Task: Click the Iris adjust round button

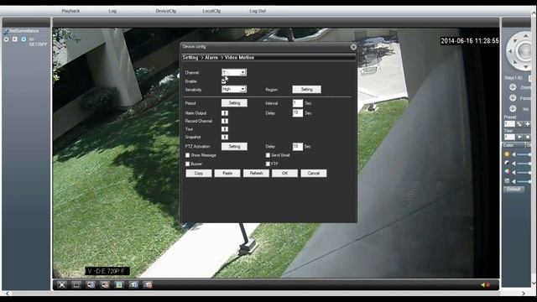Action: click(513, 108)
